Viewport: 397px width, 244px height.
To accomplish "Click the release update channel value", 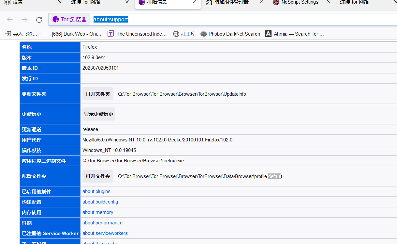I will (90, 129).
